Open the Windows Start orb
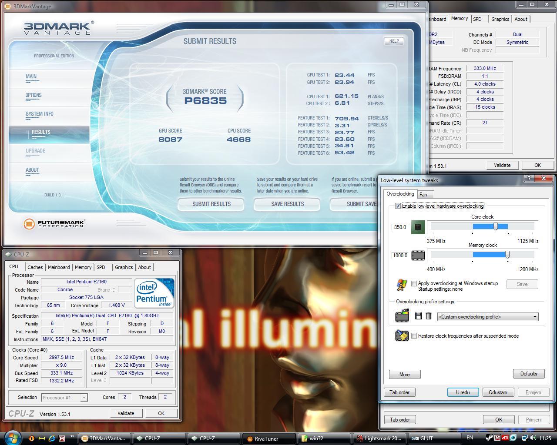 [x=12, y=438]
